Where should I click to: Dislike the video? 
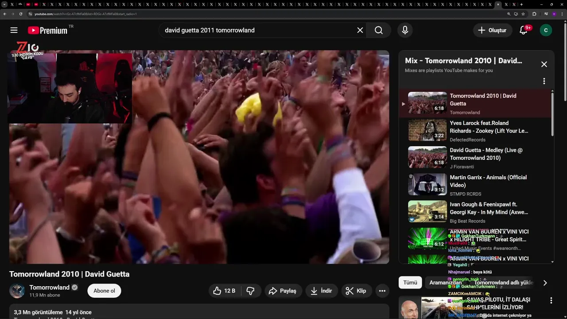point(250,291)
